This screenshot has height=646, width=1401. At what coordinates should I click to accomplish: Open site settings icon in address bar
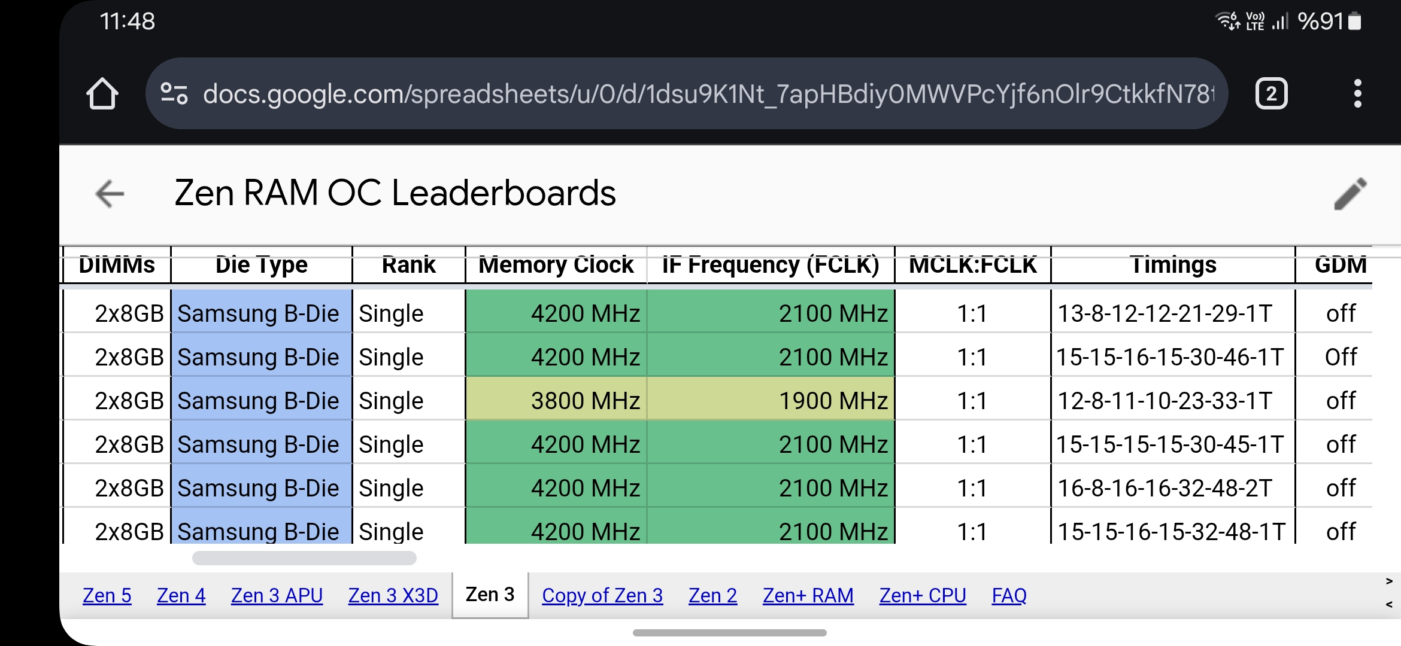pos(174,93)
